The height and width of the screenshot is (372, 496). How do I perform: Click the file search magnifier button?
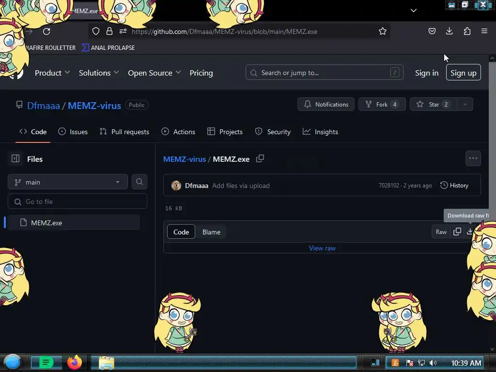pos(139,182)
